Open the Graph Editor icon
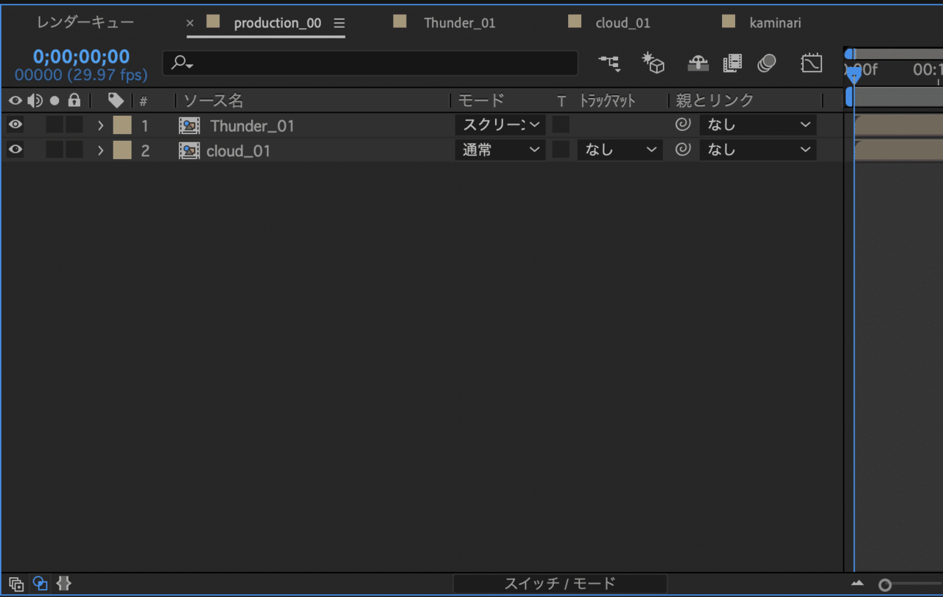 pyautogui.click(x=811, y=63)
